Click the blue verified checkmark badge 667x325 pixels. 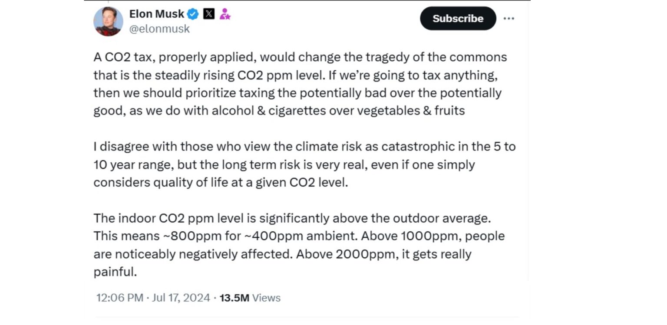pyautogui.click(x=193, y=14)
